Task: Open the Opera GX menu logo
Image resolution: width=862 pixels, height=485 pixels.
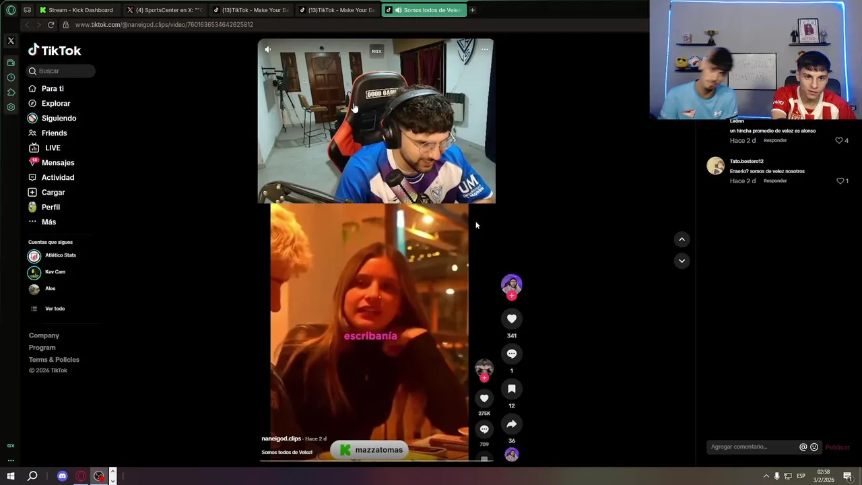Action: pyautogui.click(x=11, y=10)
